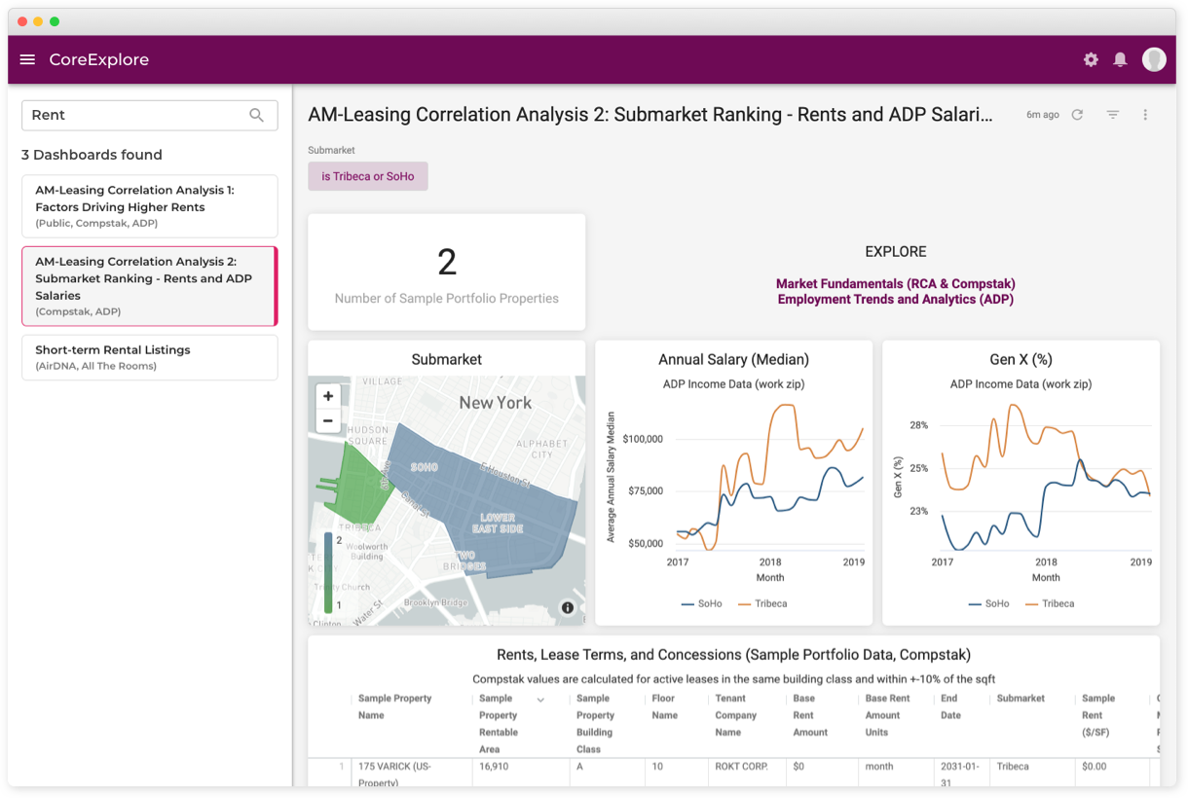Open the dashboard filters icon
This screenshot has width=1188, height=798.
coord(1112,115)
